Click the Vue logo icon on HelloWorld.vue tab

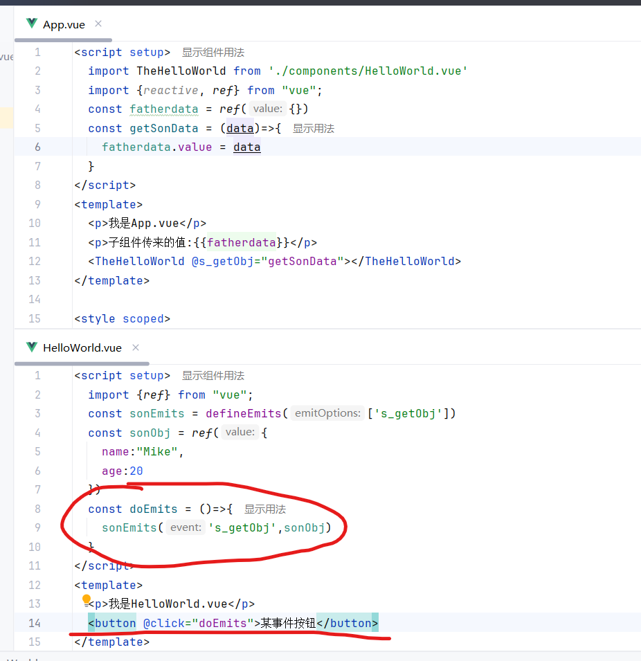coord(32,347)
